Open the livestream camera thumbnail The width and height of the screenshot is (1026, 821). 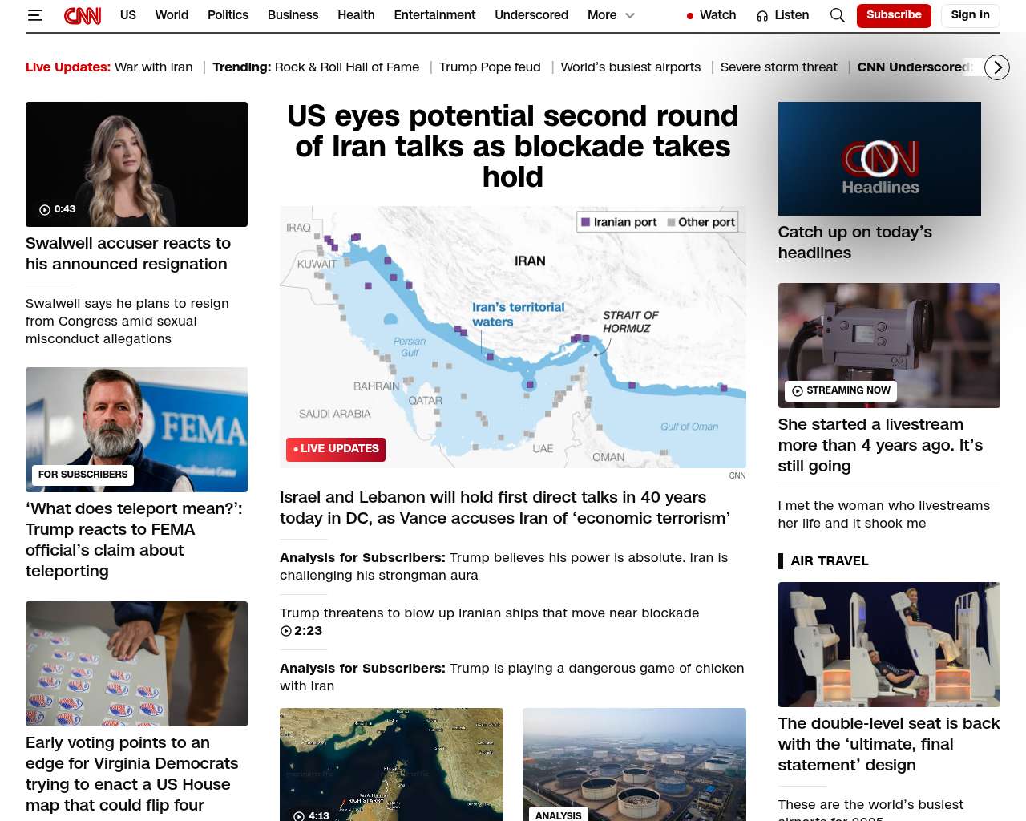pyautogui.click(x=889, y=346)
